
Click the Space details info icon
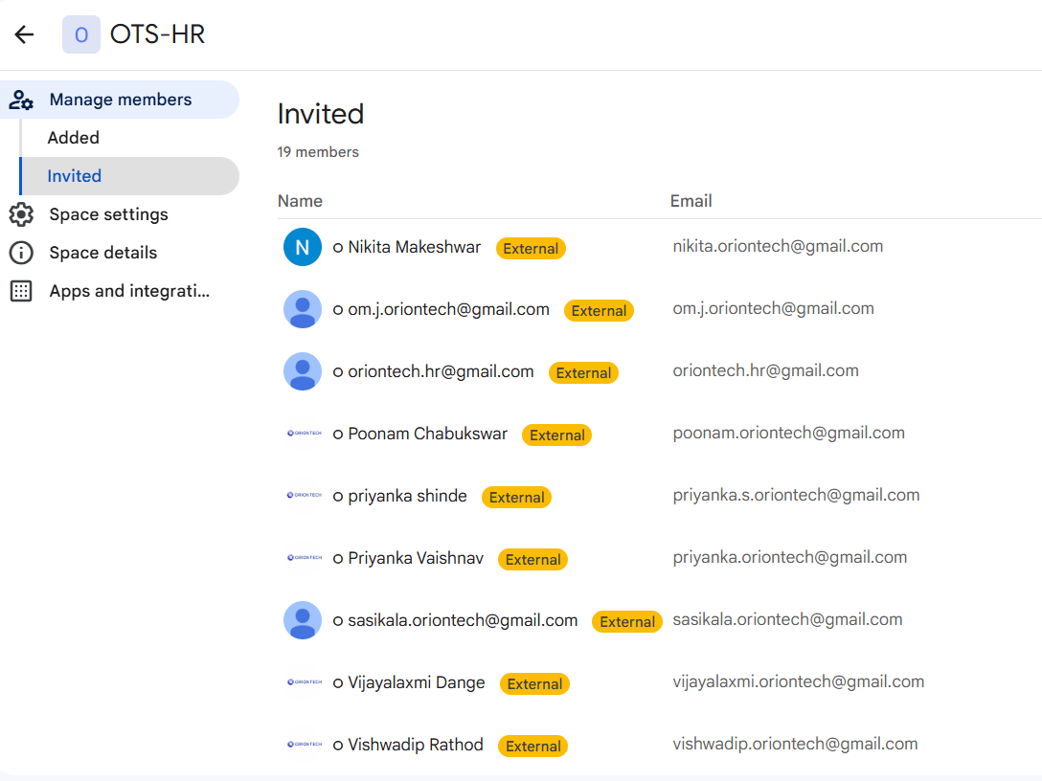tap(21, 253)
